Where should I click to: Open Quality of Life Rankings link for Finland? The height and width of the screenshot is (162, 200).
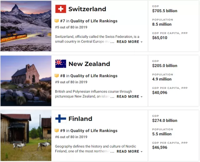click(x=94, y=131)
